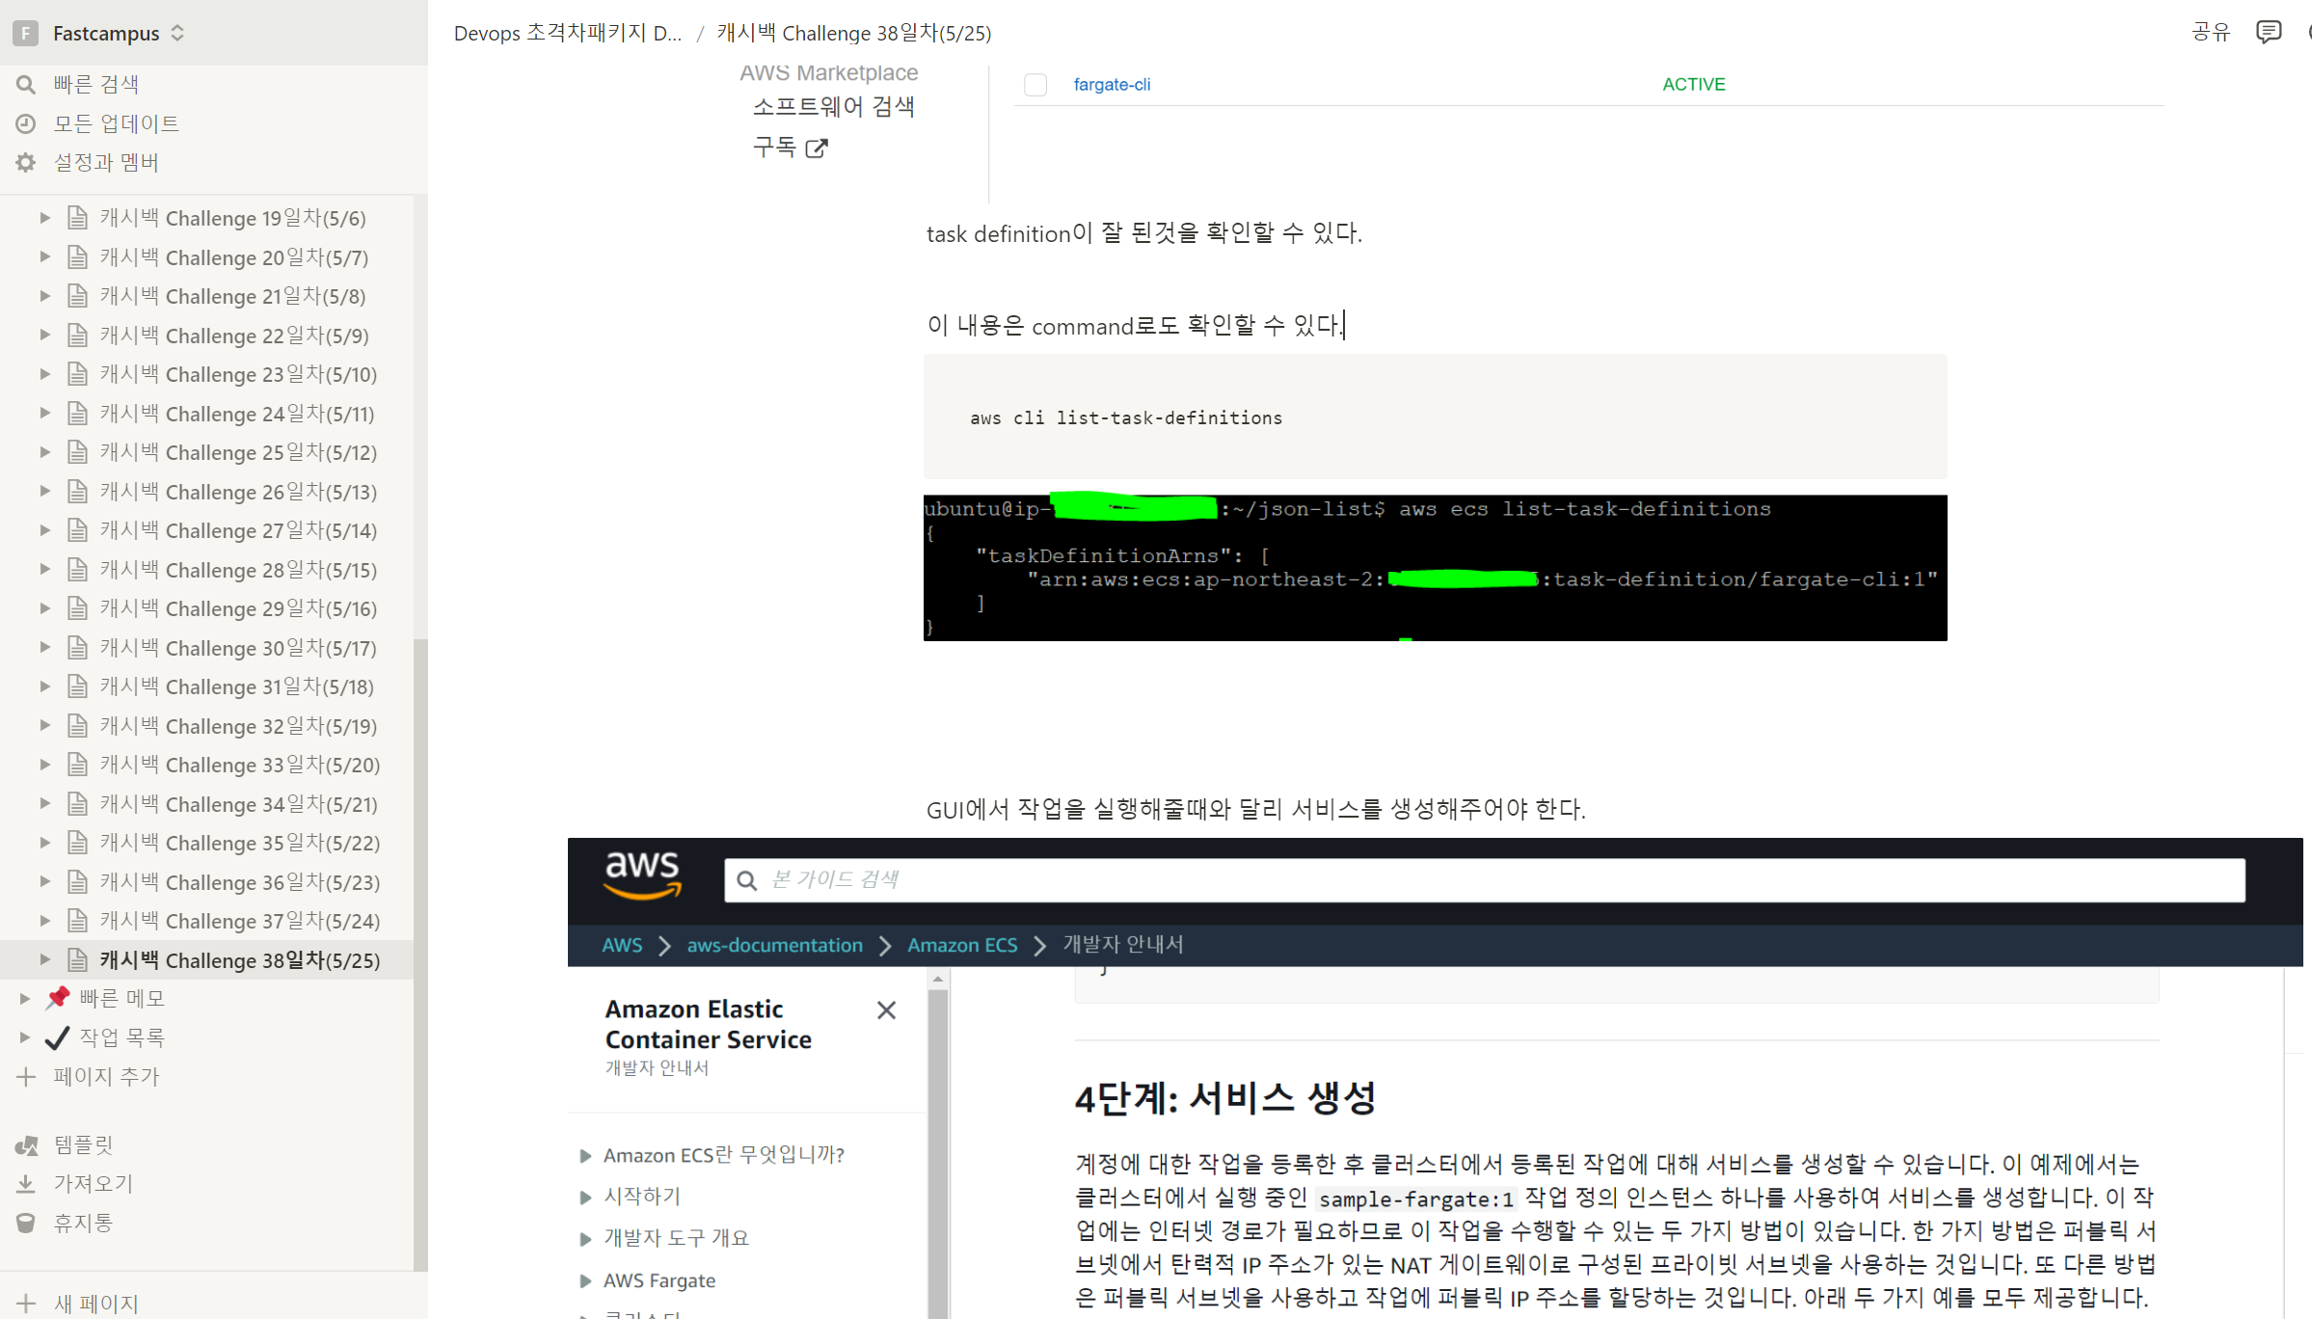Open the comments speech bubble icon
The height and width of the screenshot is (1319, 2312).
coord(2269,32)
